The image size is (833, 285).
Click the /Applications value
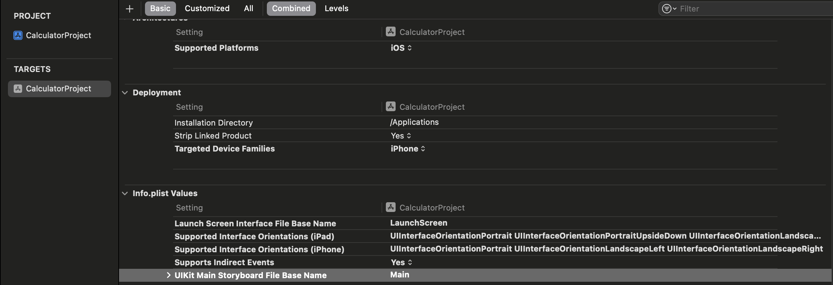(414, 122)
